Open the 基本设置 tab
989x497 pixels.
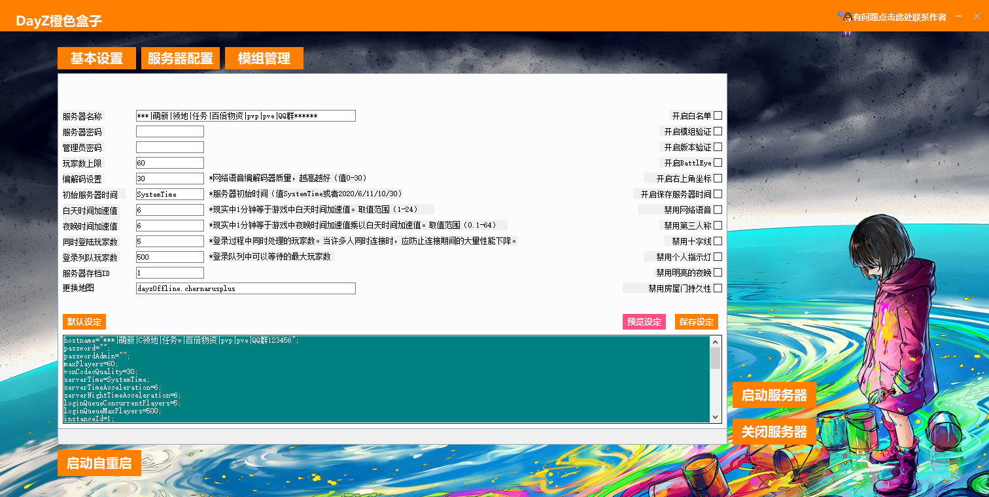pos(97,58)
